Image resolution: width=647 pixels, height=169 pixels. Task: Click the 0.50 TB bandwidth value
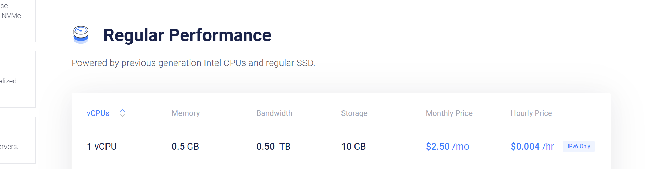(x=273, y=147)
